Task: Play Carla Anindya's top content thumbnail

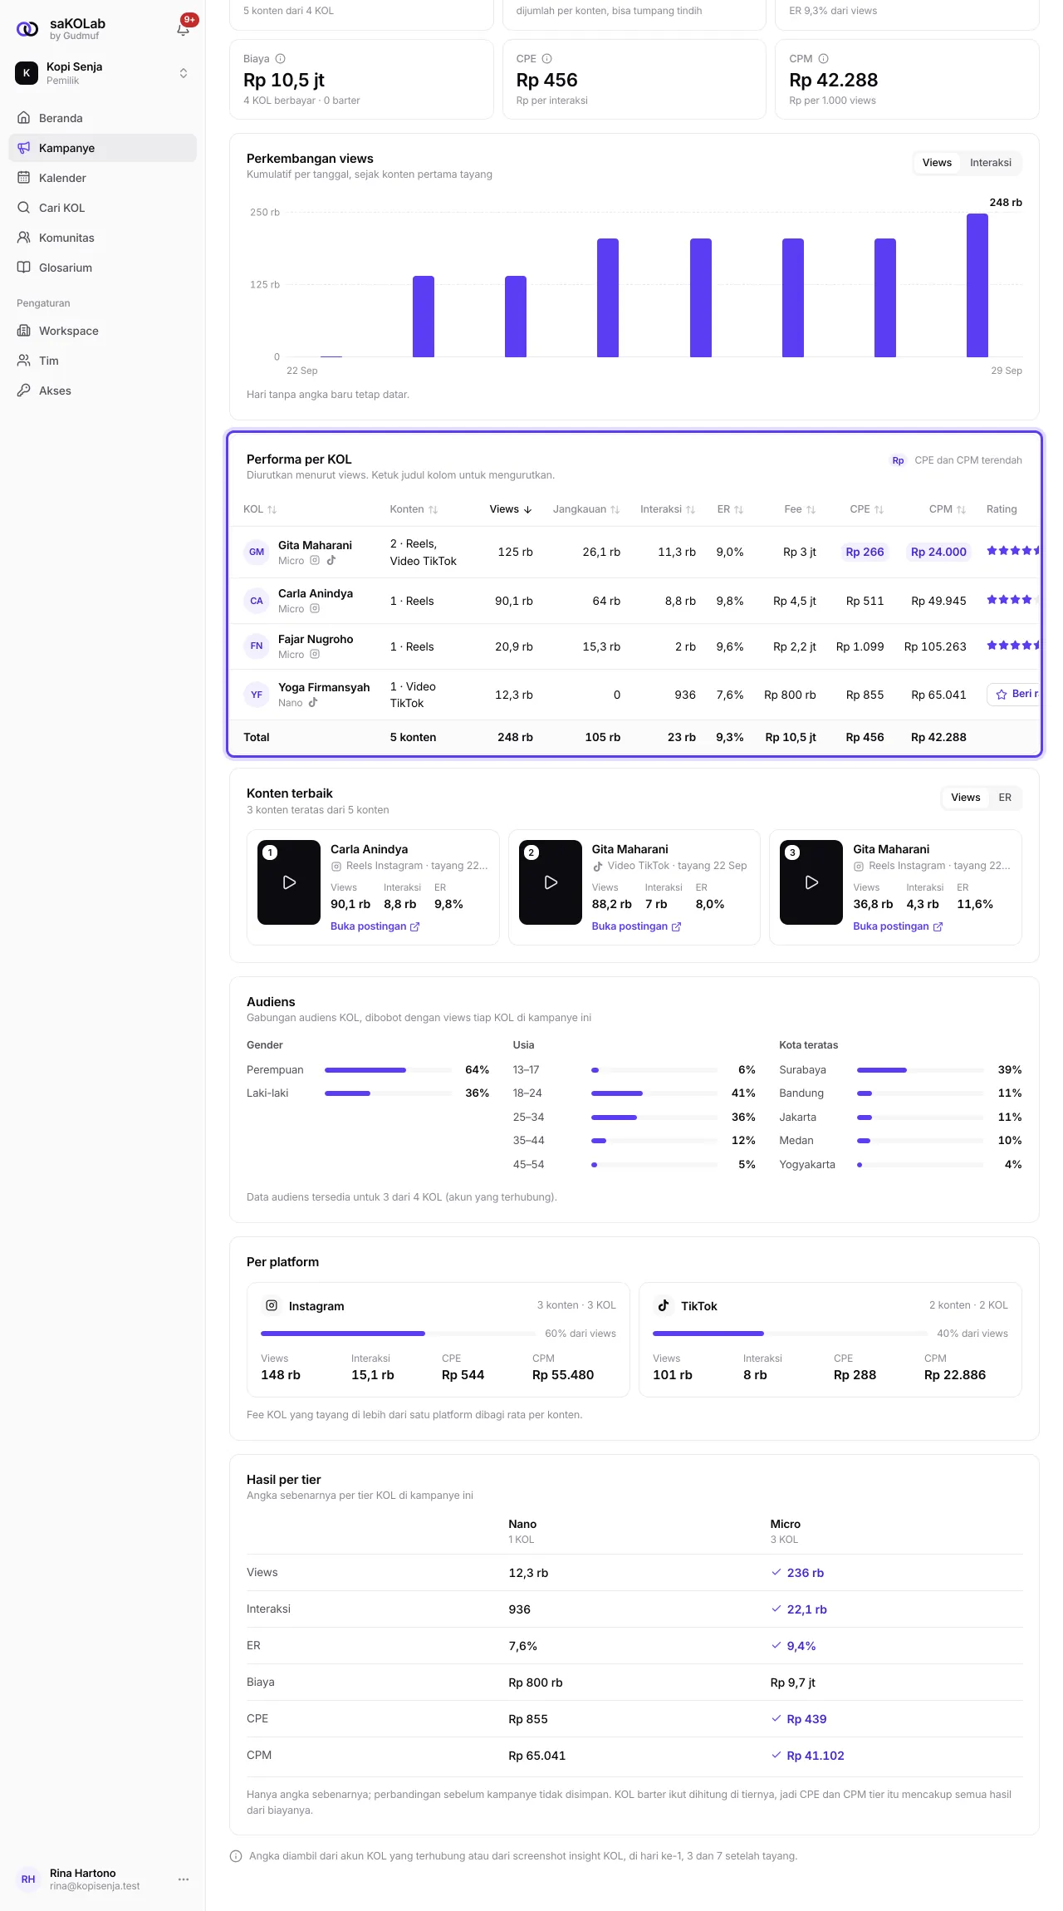Action: pos(289,882)
